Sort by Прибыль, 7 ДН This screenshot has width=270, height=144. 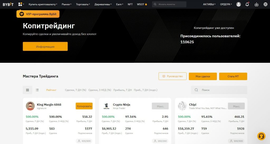pos(122,90)
